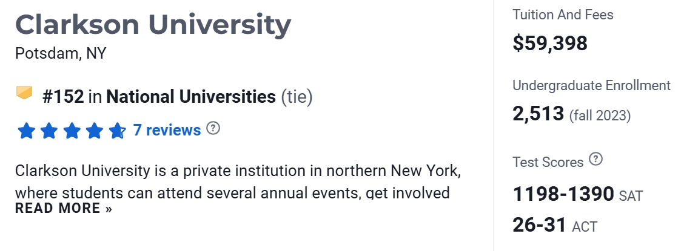Click the 2,513 enrollment figure
This screenshot has width=681, height=251.
coord(538,114)
